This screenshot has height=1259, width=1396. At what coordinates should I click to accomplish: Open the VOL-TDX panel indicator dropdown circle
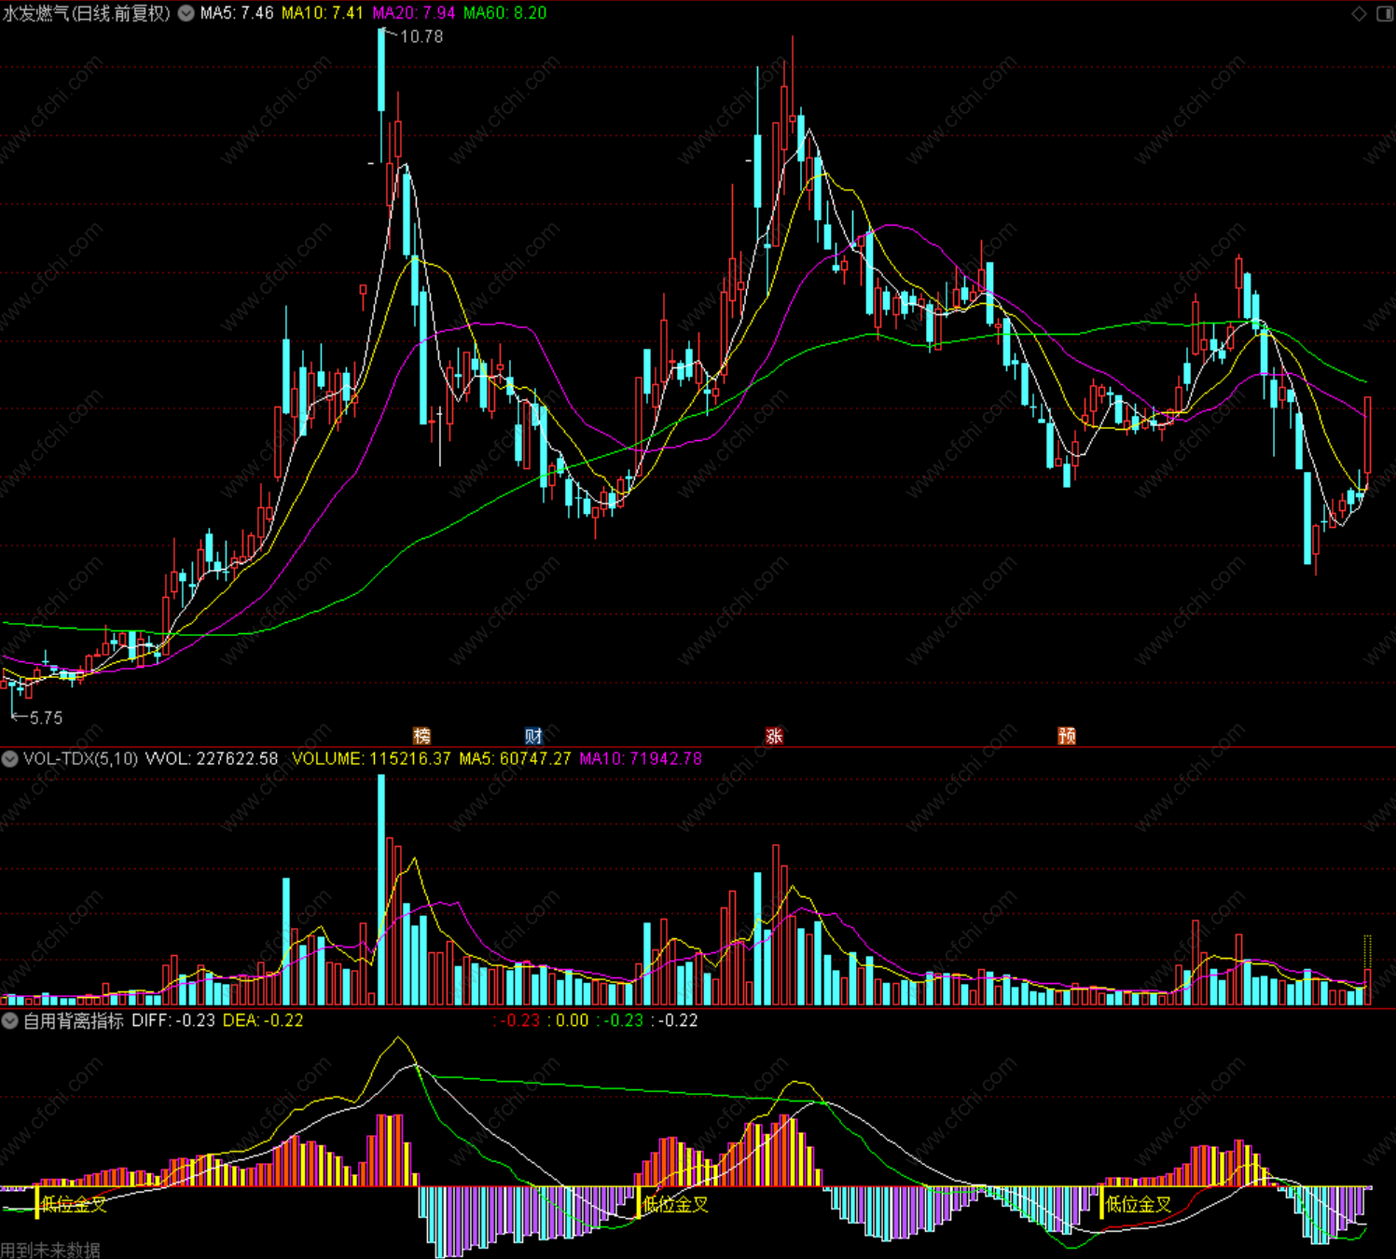9,759
